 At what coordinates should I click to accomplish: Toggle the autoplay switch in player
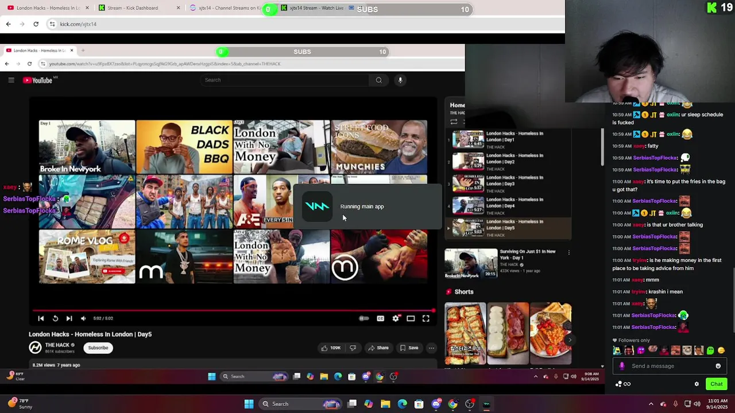click(x=364, y=318)
